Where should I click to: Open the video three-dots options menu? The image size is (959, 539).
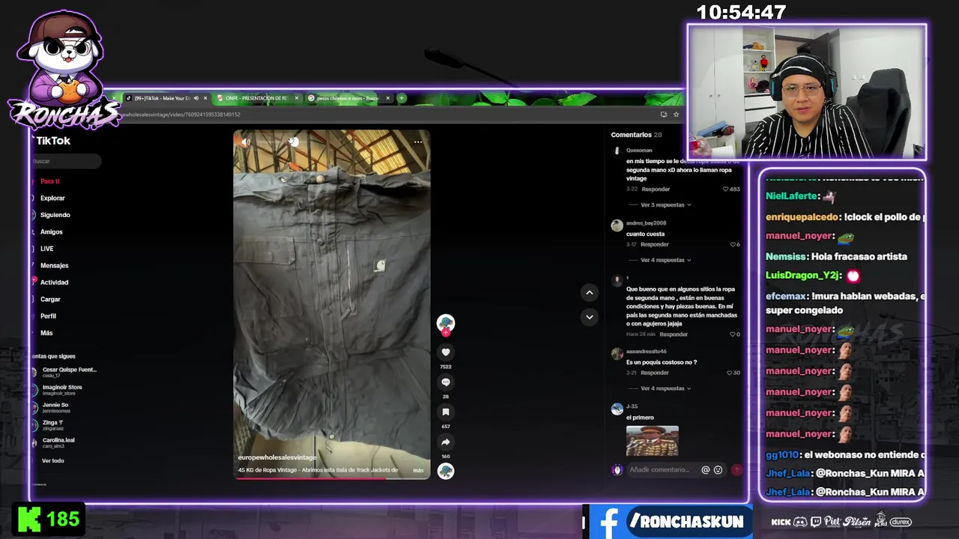click(x=418, y=141)
